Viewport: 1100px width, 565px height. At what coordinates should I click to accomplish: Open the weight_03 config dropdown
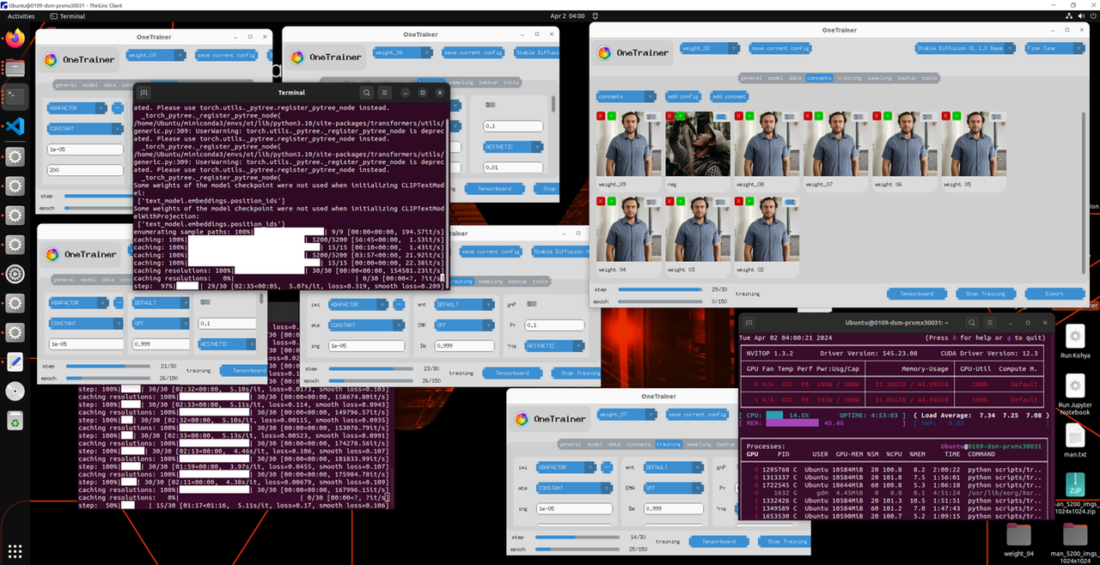156,55
